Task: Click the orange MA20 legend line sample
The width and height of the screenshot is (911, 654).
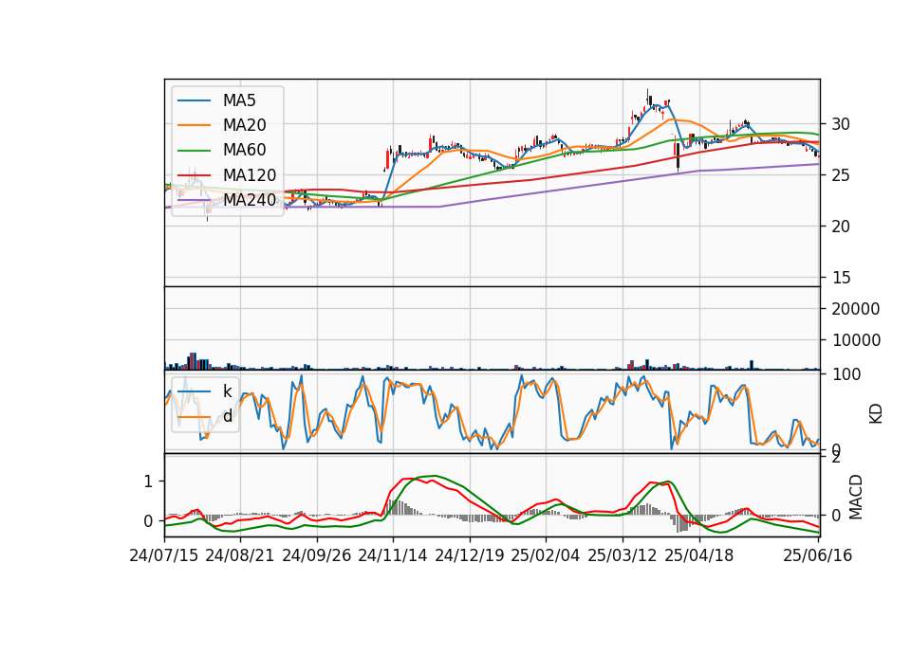Action: click(x=194, y=125)
